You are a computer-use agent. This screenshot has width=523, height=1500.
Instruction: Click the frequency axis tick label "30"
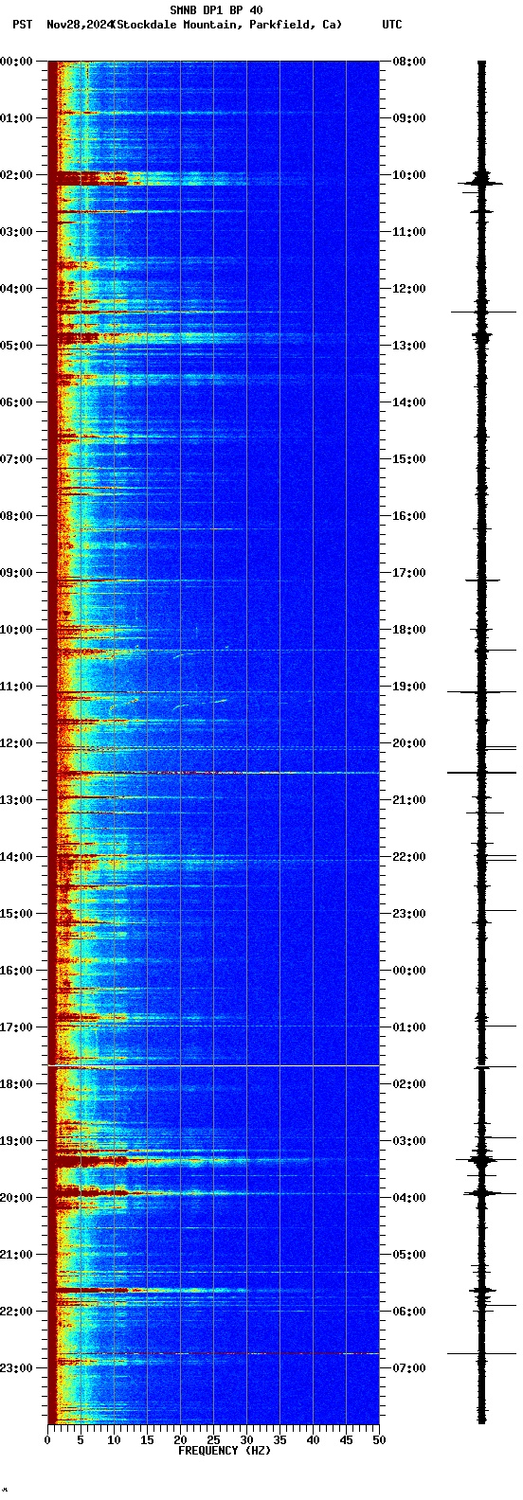coord(246,1440)
